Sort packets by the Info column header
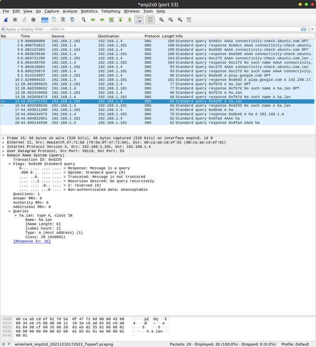The width and height of the screenshot is (316, 347). 245,36
